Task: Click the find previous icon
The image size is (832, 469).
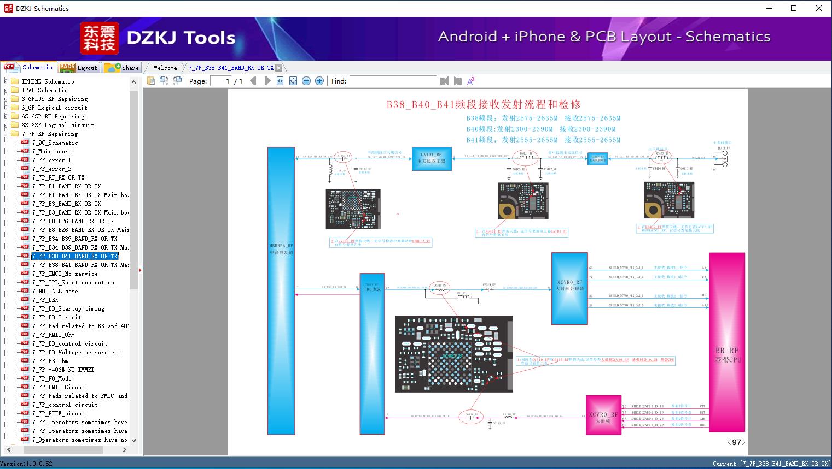Action: (x=444, y=81)
